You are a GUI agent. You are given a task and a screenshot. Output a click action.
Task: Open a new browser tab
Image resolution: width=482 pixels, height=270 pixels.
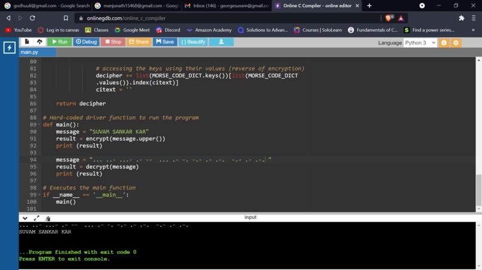(x=369, y=6)
